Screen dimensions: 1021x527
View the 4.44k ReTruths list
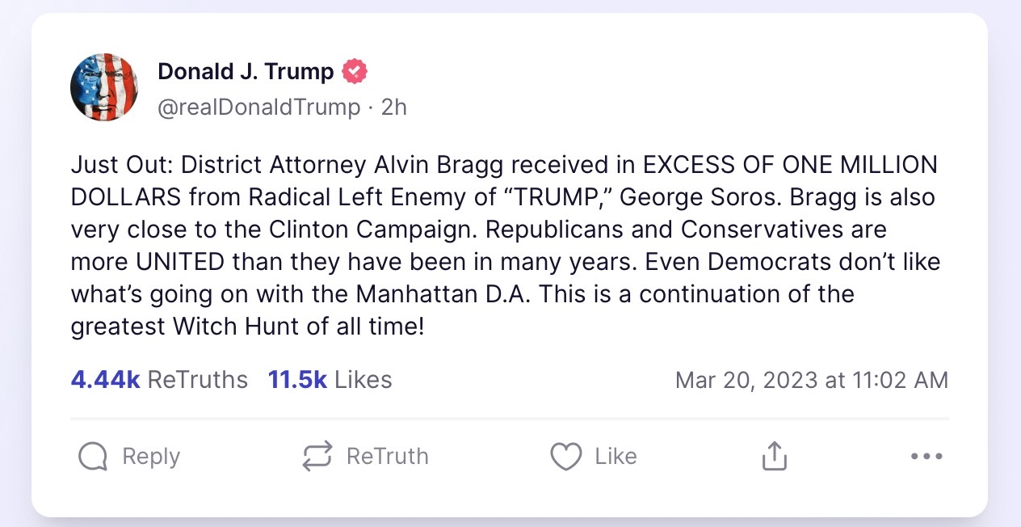point(159,380)
